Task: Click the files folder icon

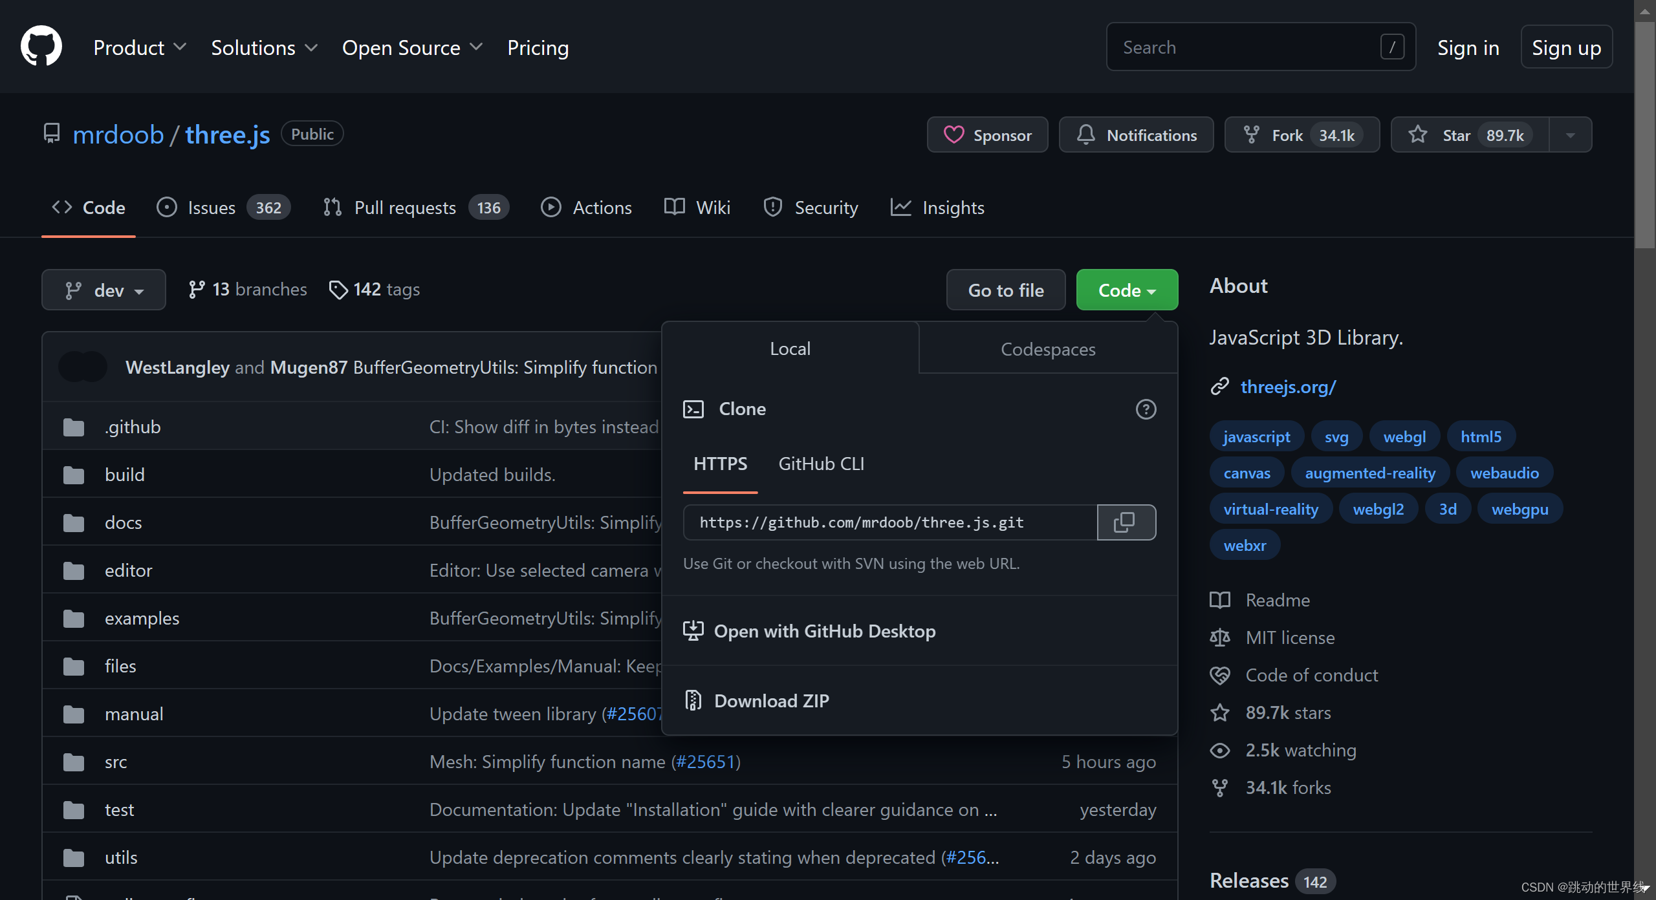Action: [74, 667]
